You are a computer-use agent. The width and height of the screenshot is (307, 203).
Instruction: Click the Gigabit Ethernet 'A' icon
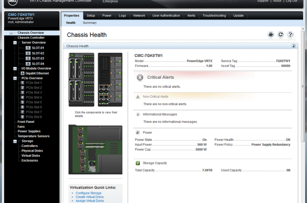coord(22,74)
